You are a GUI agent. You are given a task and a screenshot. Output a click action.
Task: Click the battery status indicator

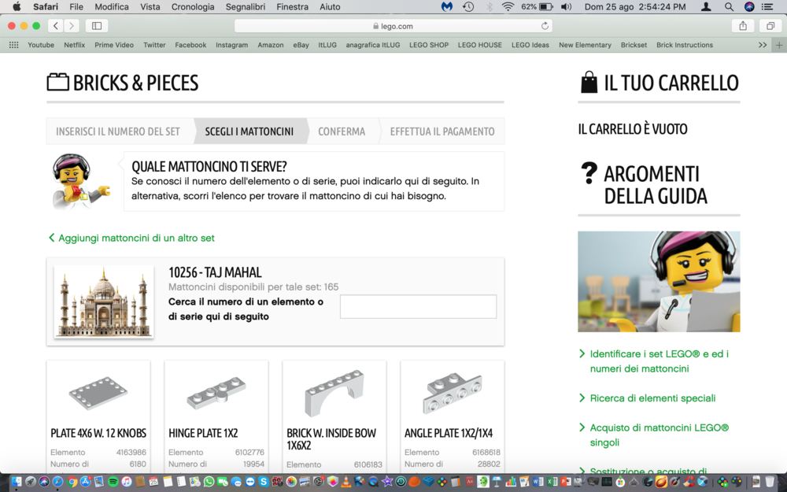coord(537,6)
